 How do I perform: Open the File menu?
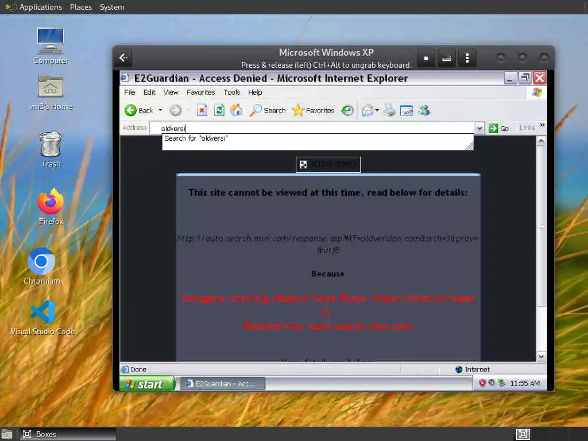(130, 92)
